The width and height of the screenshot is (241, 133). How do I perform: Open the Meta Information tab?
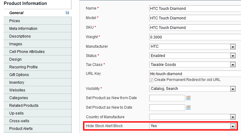point(23,29)
